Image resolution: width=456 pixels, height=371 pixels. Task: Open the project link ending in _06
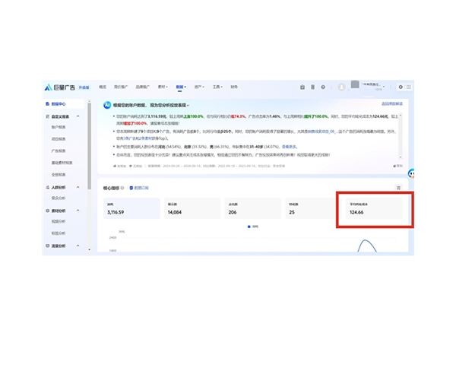pyautogui.click(x=322, y=132)
